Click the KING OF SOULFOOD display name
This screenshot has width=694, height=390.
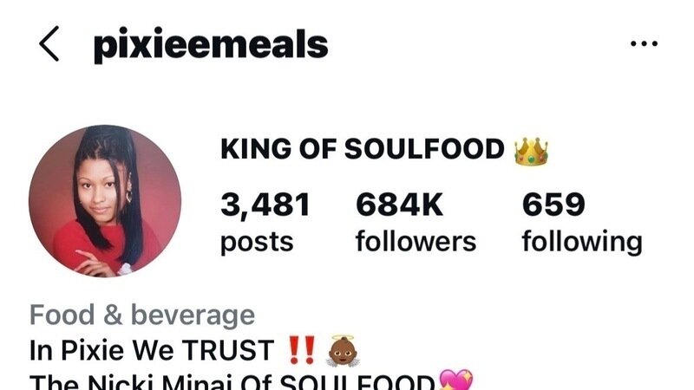click(x=363, y=148)
